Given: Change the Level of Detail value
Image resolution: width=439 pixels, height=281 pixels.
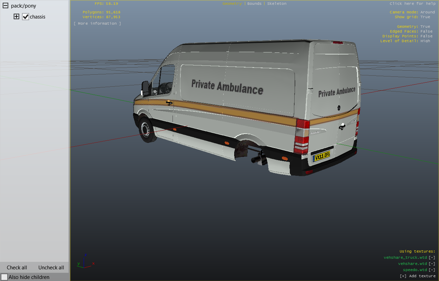Looking at the screenshot, I should pyautogui.click(x=425, y=41).
